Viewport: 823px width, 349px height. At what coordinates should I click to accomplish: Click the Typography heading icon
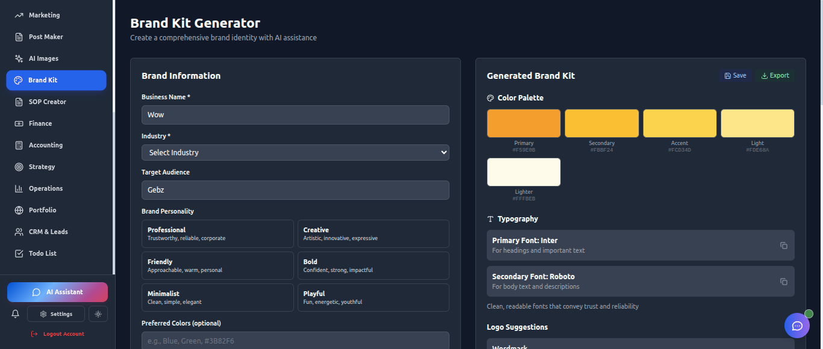point(490,219)
